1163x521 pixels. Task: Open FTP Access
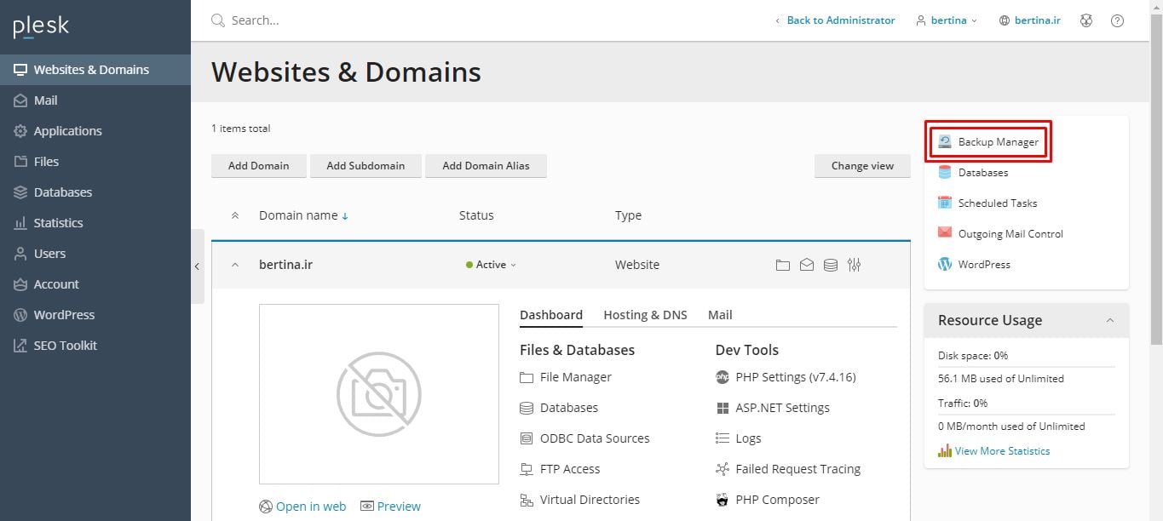[x=560, y=469]
